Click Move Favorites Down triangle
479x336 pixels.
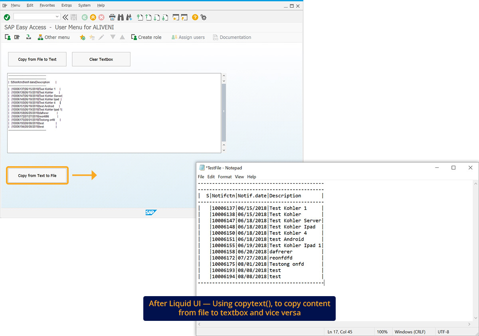(x=113, y=37)
